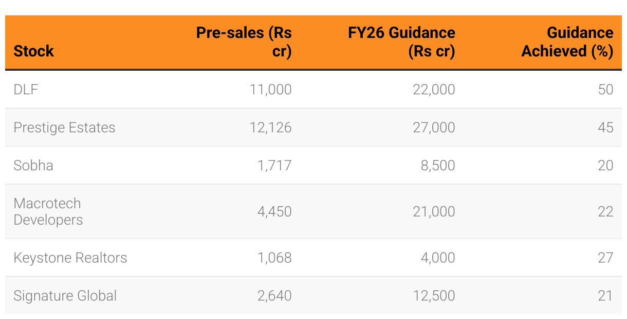
Task: Click Prestige pre-sales value 12,126
Action: click(x=270, y=128)
